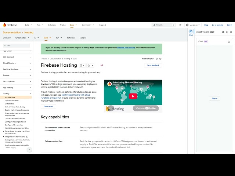Click the copy page icon
Image resolution: width=235 pixels, height=176 pixels.
tap(89, 65)
